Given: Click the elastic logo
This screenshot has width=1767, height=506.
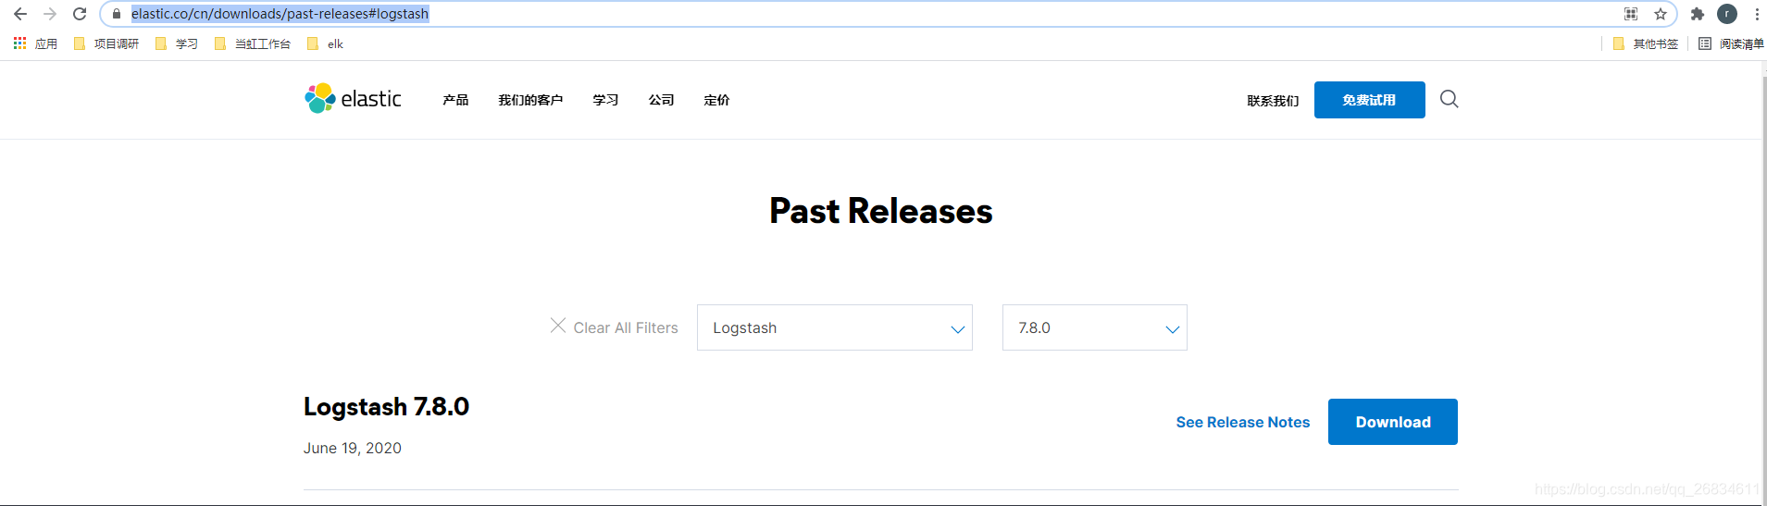Looking at the screenshot, I should [353, 98].
